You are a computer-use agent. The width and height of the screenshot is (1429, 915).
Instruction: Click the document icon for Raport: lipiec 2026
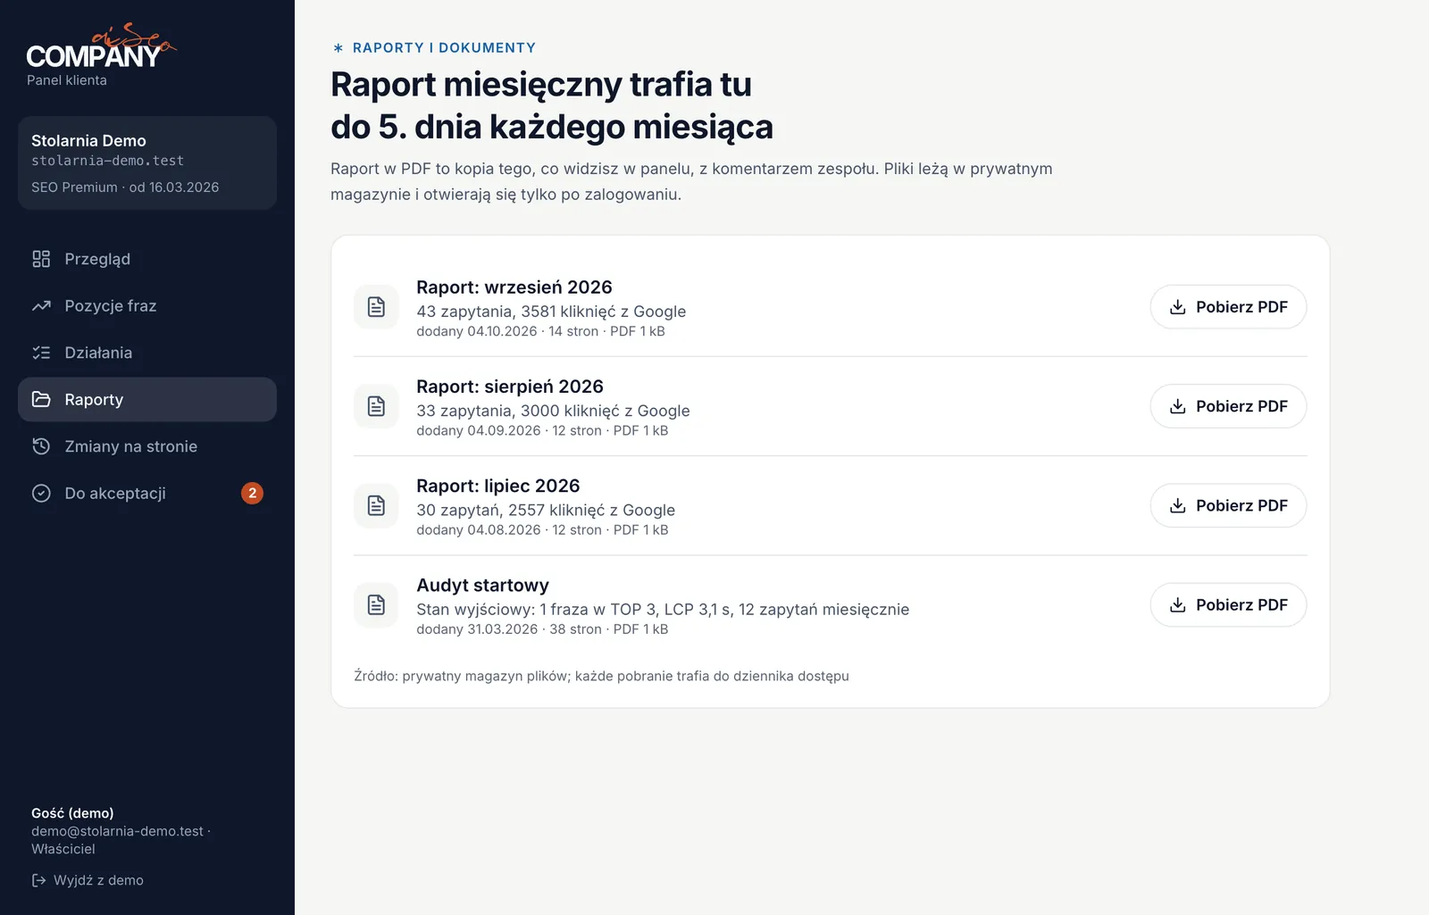377,505
